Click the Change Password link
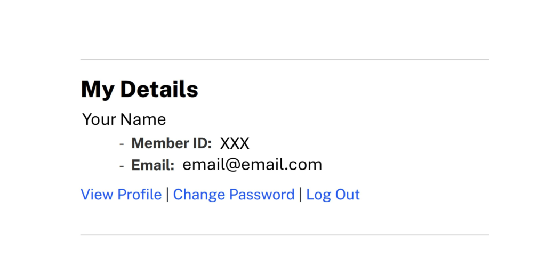Viewport: 546px width, 273px height. (x=234, y=195)
